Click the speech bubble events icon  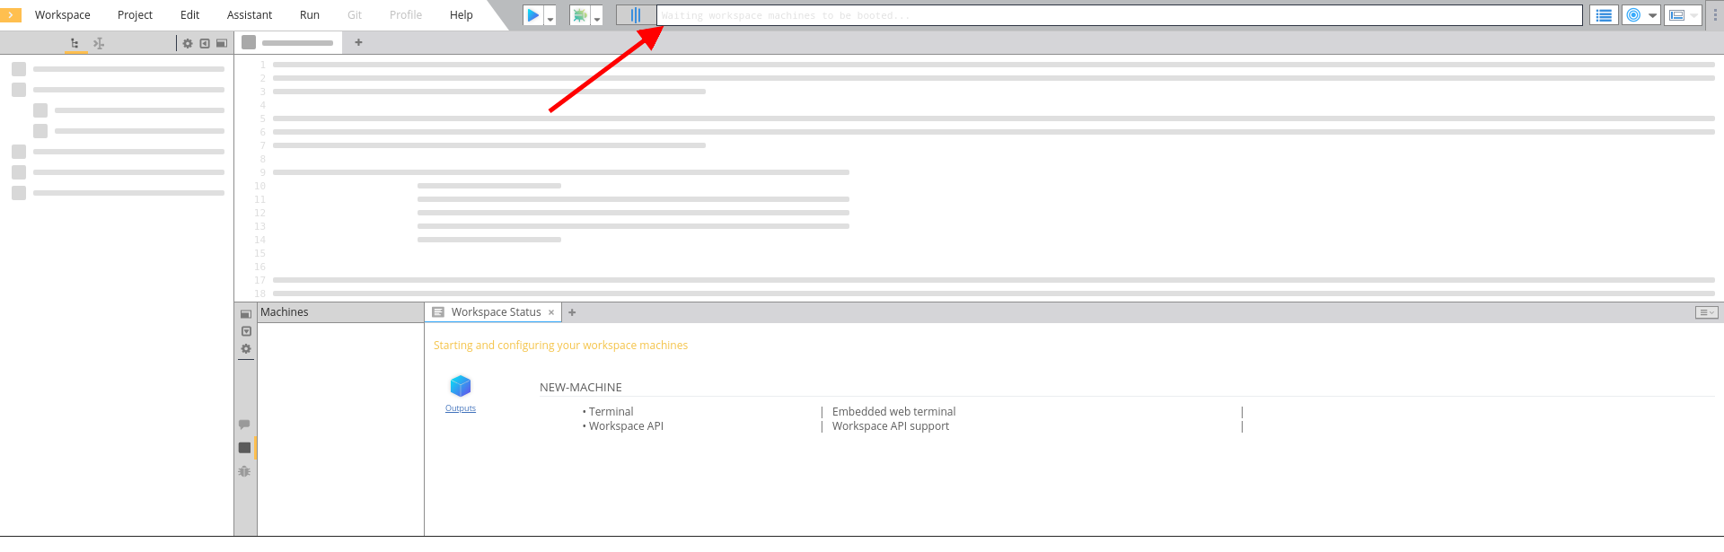point(244,425)
